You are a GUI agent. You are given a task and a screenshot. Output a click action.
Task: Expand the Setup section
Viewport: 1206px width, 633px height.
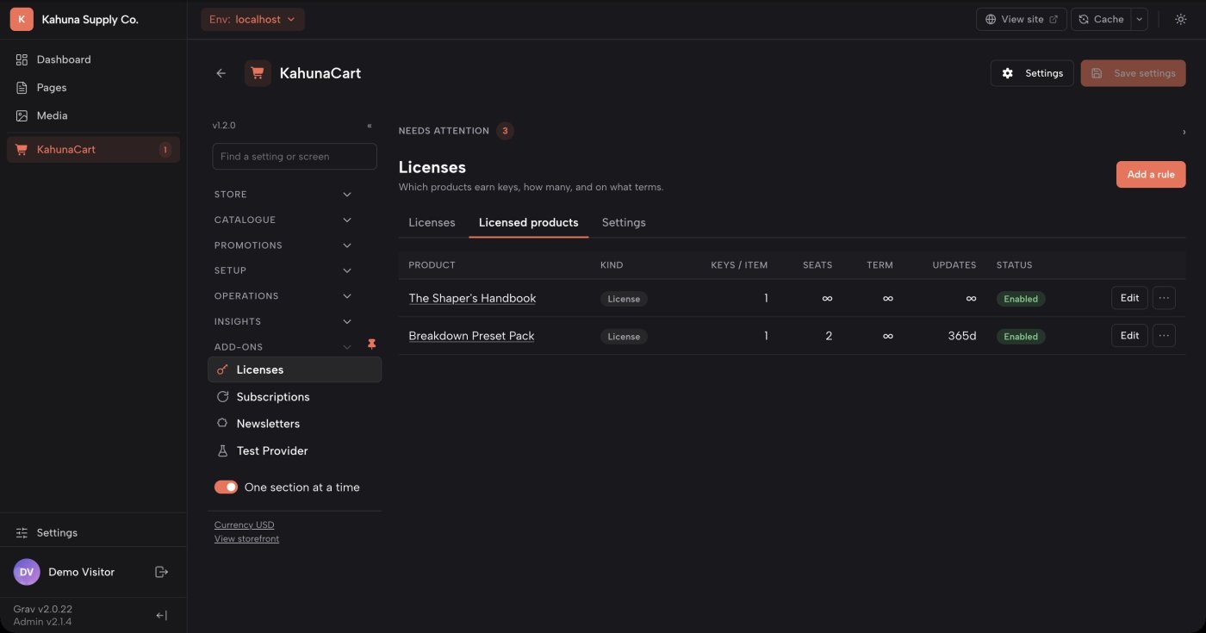tap(283, 270)
